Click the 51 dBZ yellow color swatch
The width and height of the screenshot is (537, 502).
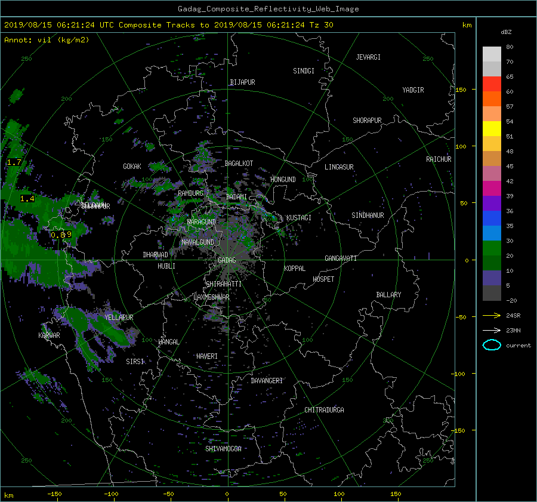(492, 128)
